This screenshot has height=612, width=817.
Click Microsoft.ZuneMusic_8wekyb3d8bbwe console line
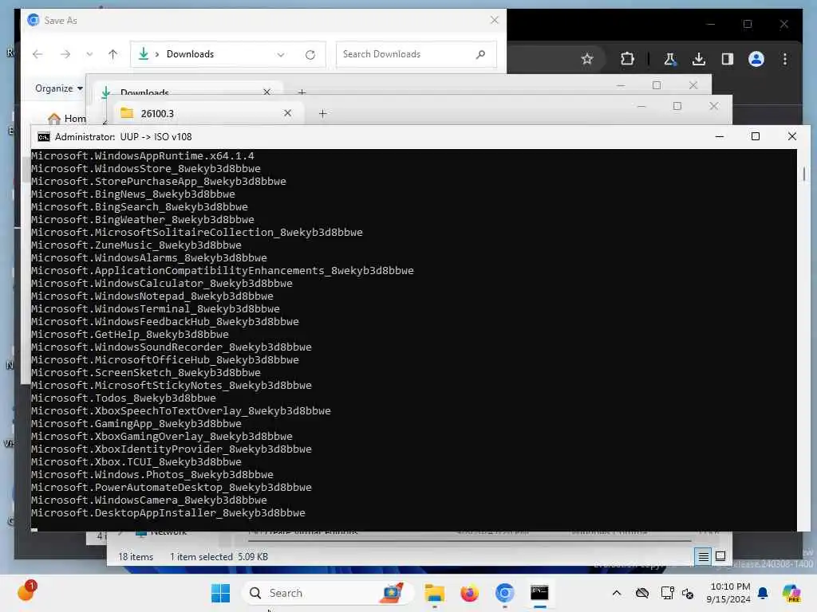pyautogui.click(x=136, y=245)
